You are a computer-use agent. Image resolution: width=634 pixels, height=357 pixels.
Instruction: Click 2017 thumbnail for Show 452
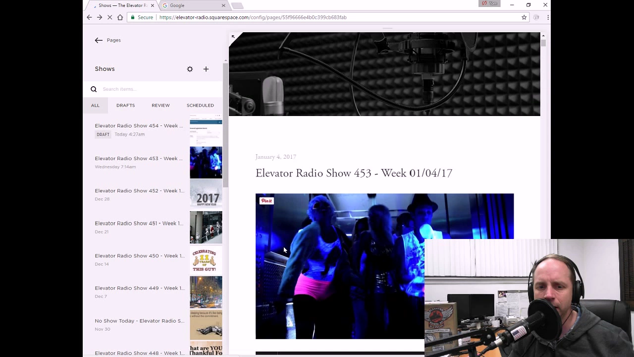(206, 195)
